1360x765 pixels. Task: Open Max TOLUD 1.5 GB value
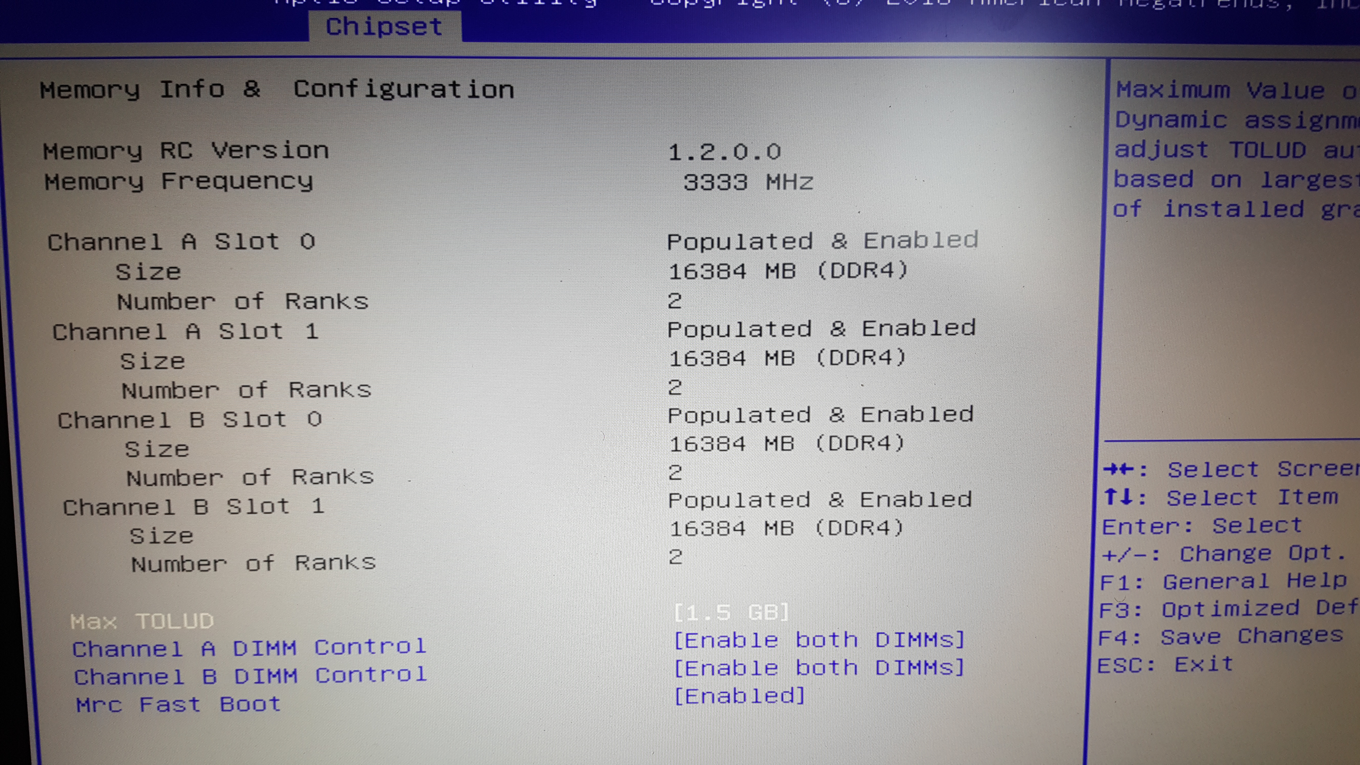tap(732, 613)
